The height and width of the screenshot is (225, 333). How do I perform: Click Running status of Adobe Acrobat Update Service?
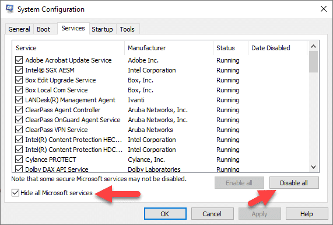[x=228, y=60]
